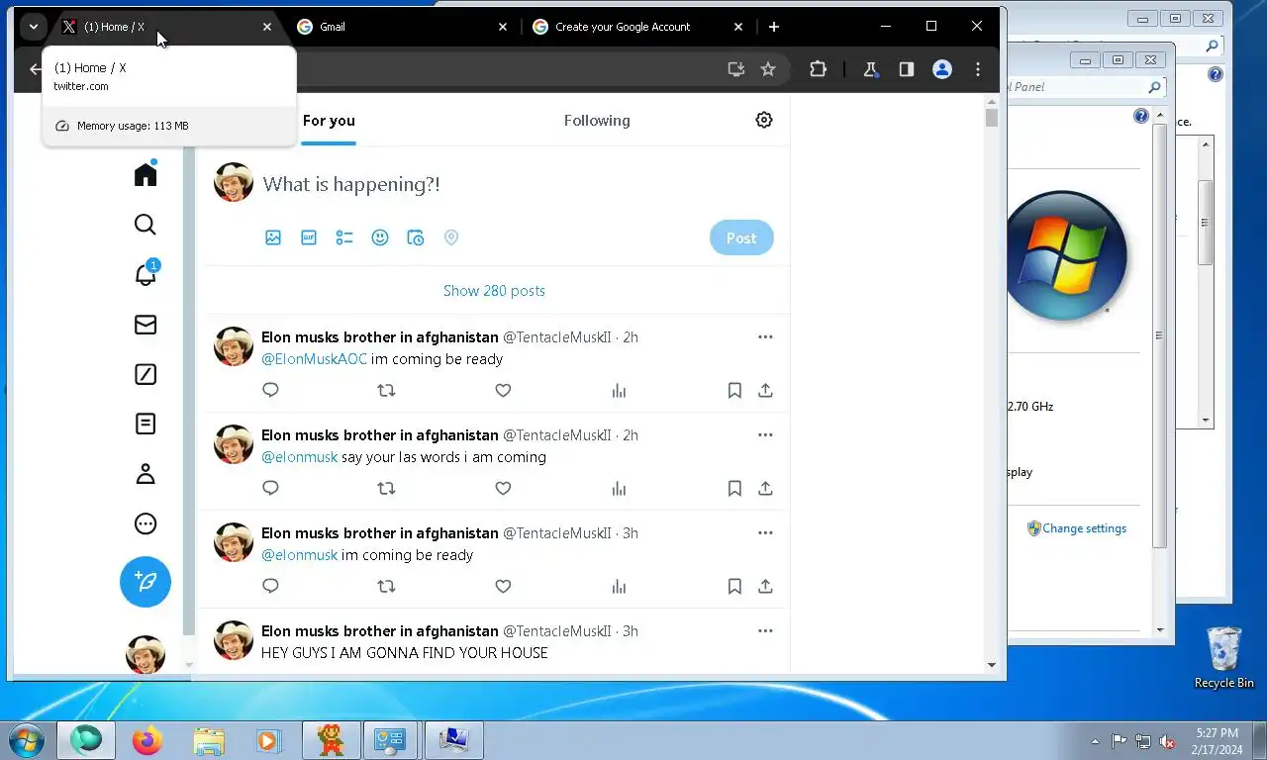The height and width of the screenshot is (760, 1267).
Task: Reply to the @ElonMuskAOC post
Action: [270, 390]
